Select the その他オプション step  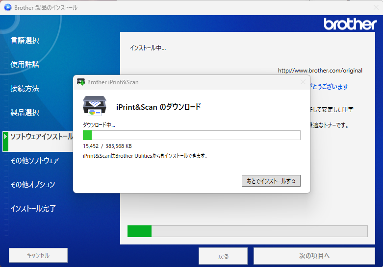[x=33, y=185]
